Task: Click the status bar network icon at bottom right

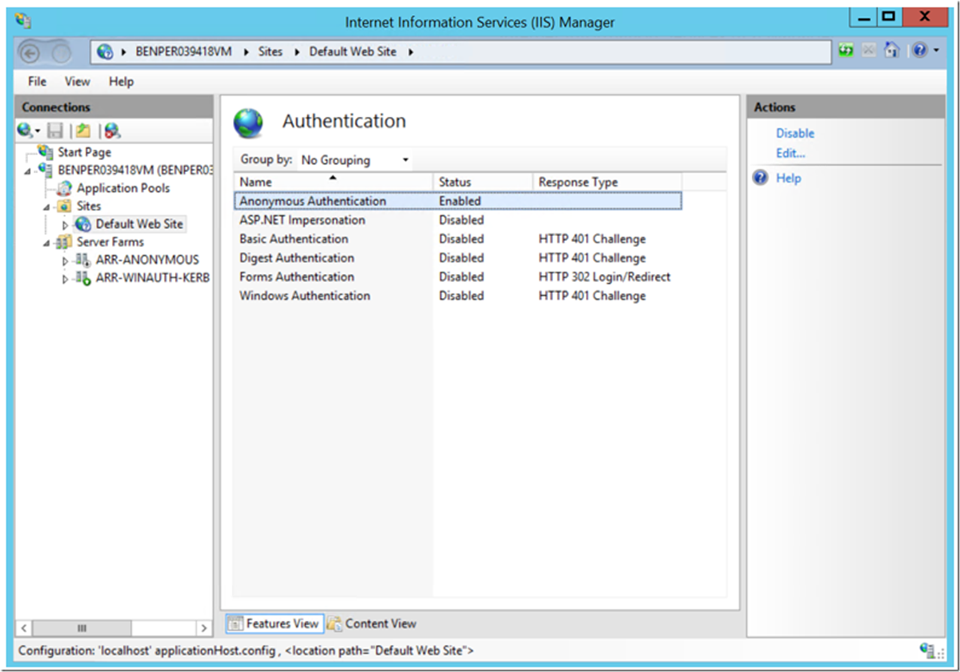Action: click(927, 650)
